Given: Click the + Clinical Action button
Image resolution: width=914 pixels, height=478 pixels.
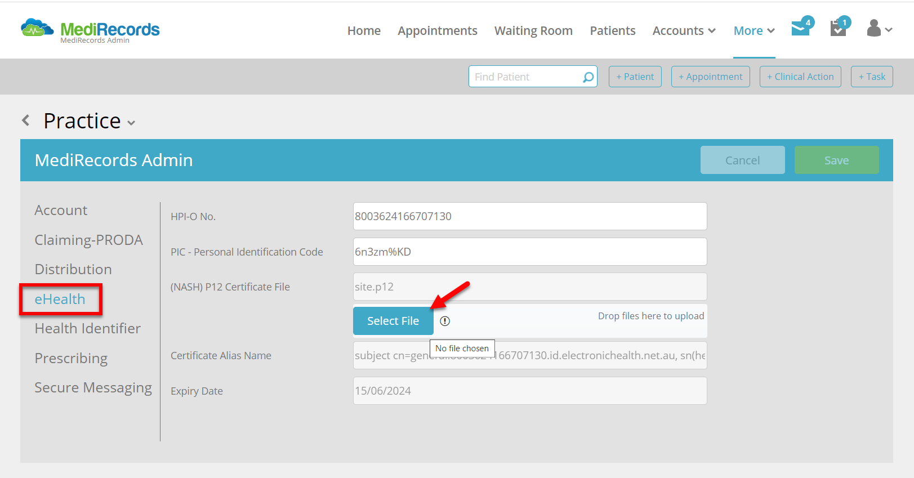Looking at the screenshot, I should coord(800,77).
